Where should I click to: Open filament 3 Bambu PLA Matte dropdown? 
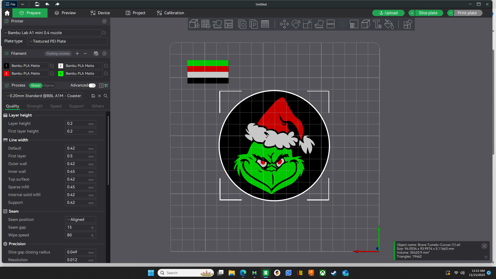[x=29, y=74]
